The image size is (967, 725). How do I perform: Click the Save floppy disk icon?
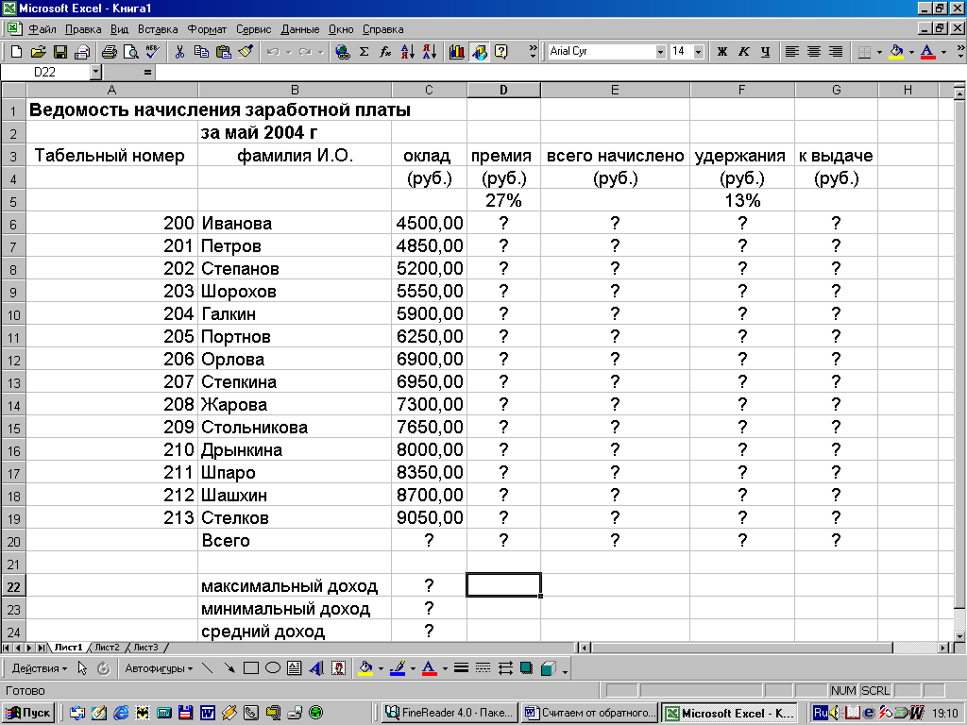coord(59,52)
